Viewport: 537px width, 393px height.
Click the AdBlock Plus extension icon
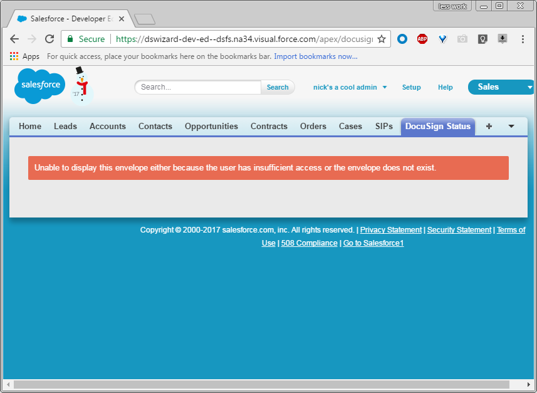pyautogui.click(x=422, y=39)
